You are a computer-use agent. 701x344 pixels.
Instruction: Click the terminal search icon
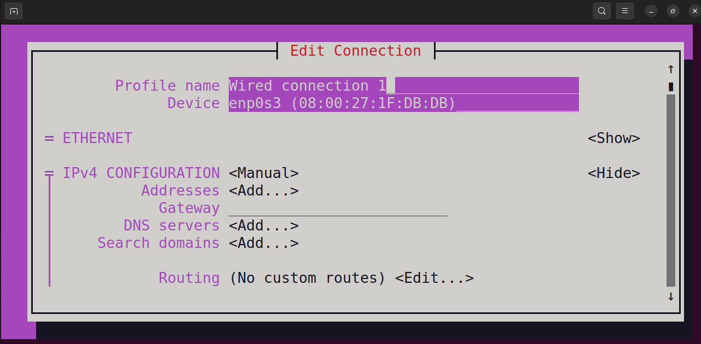tap(602, 11)
